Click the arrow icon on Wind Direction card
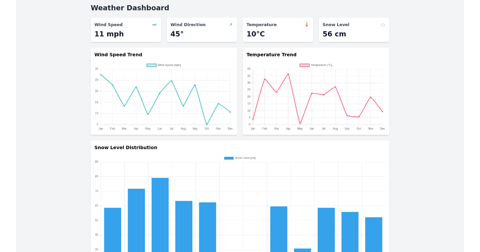The height and width of the screenshot is (252, 480). (x=230, y=24)
